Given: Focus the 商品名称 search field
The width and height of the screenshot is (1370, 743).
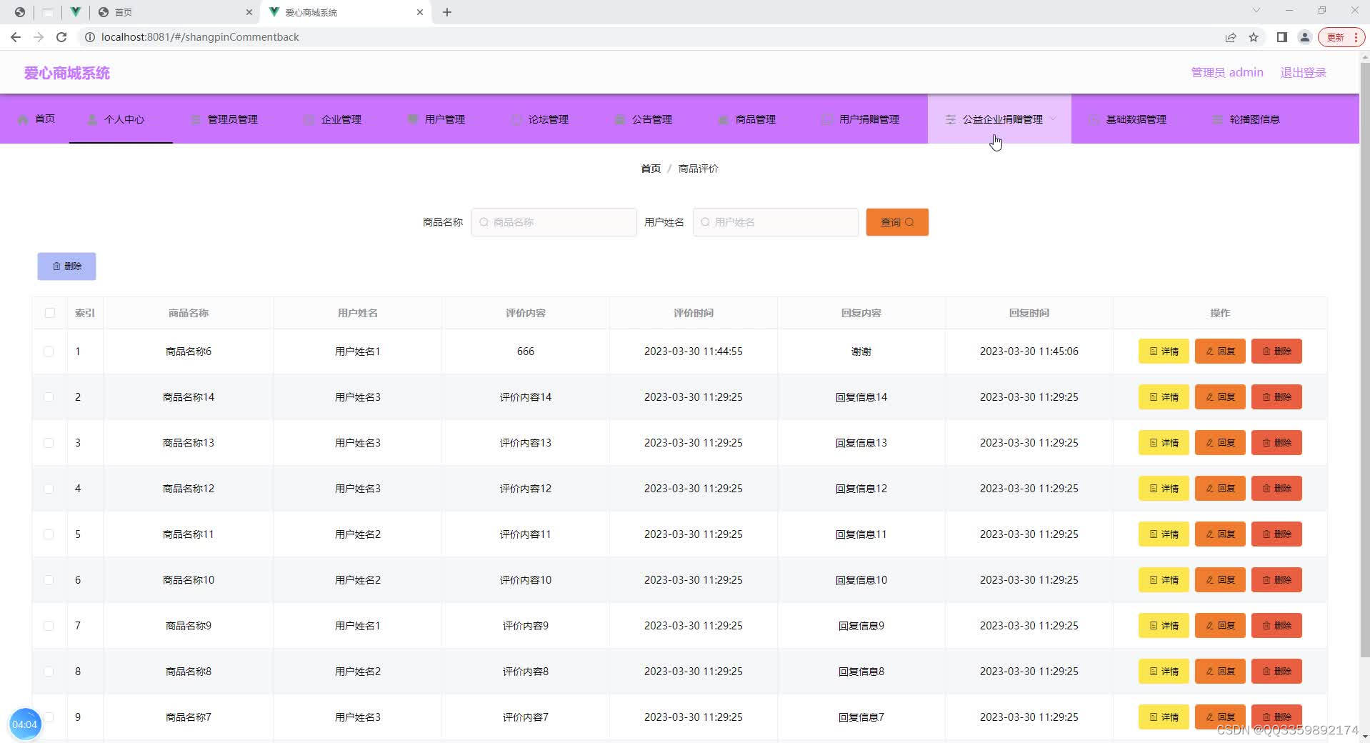Looking at the screenshot, I should (554, 222).
